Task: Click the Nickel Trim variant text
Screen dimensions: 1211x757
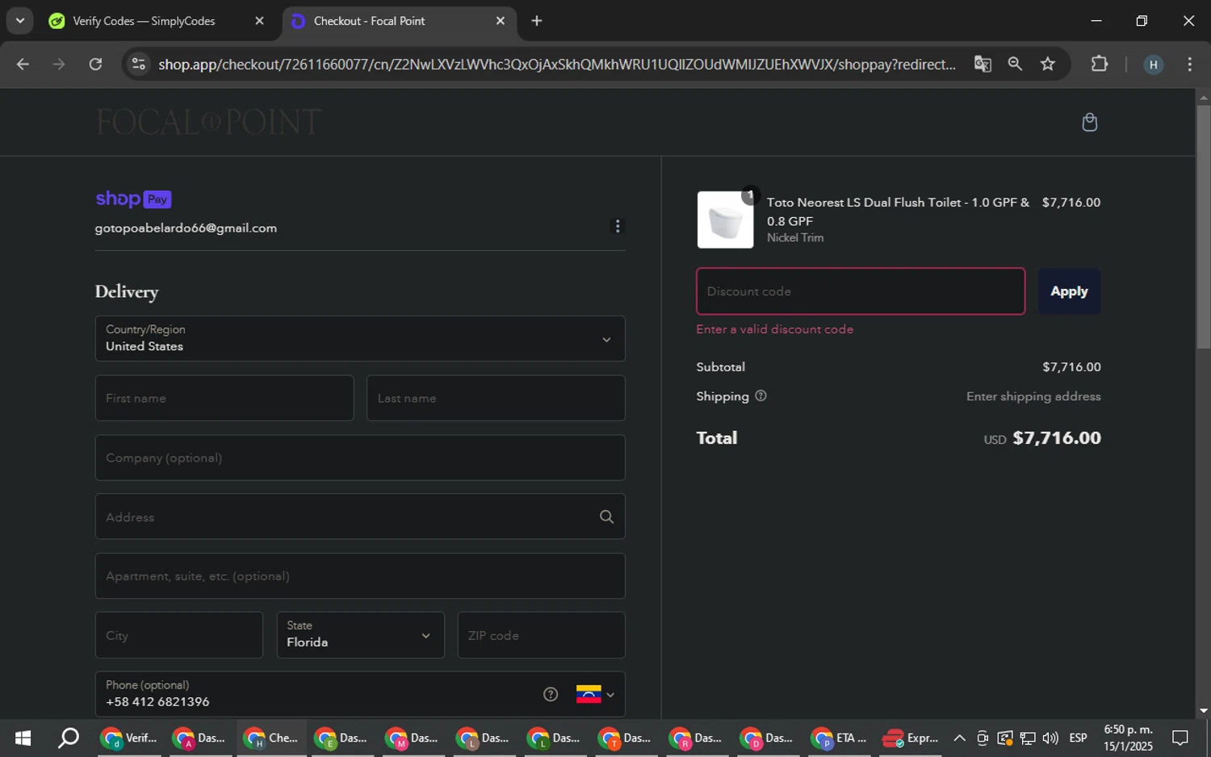Action: 795,237
